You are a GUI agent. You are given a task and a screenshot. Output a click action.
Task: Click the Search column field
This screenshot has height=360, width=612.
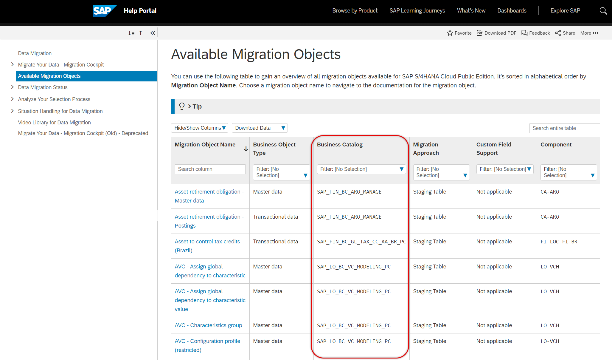(210, 169)
